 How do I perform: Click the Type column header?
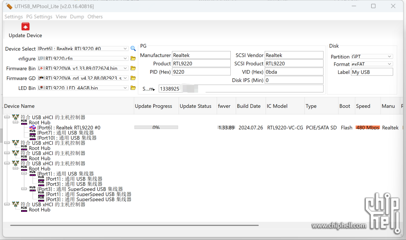[321, 106]
